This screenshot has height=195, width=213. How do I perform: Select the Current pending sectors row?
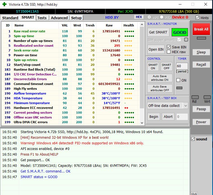click(71, 113)
